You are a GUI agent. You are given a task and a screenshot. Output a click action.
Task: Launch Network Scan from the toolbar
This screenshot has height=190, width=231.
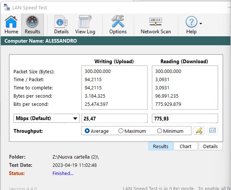(156, 25)
